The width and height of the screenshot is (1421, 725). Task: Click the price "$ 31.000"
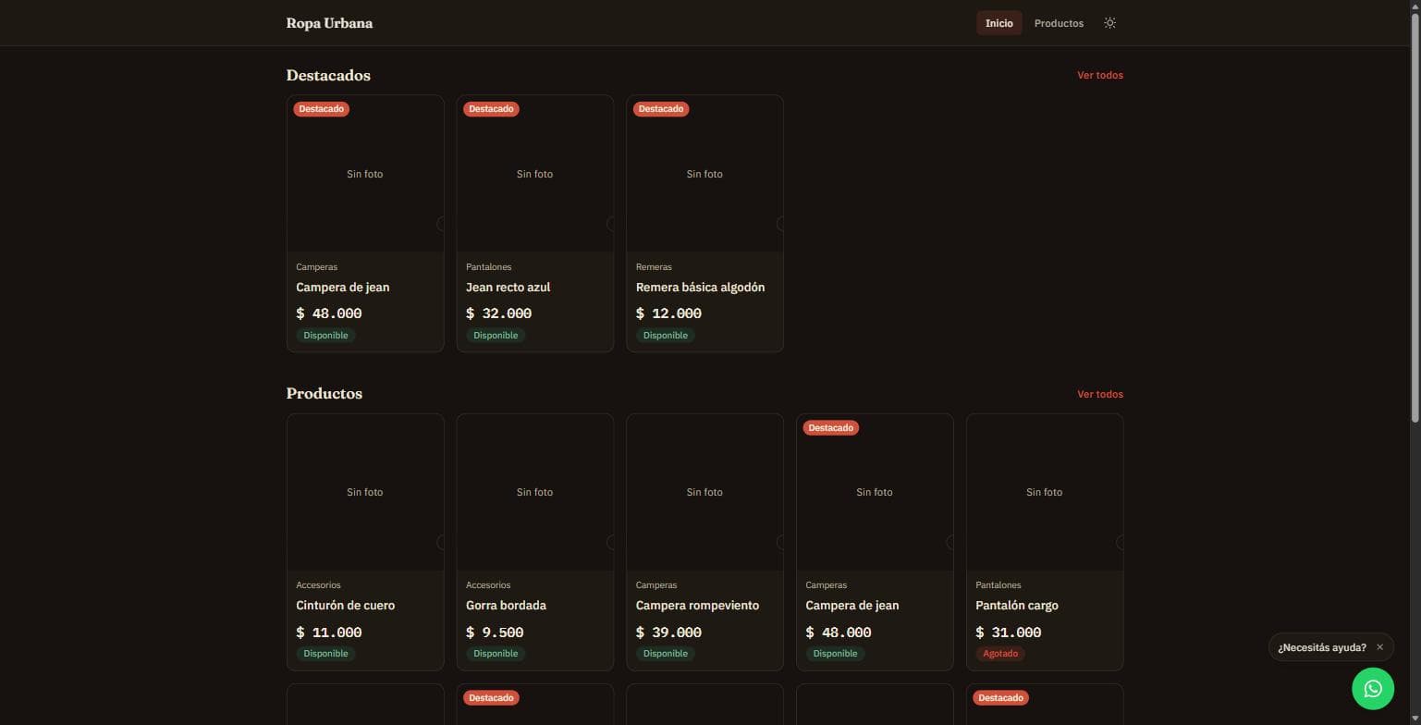pyautogui.click(x=1009, y=633)
